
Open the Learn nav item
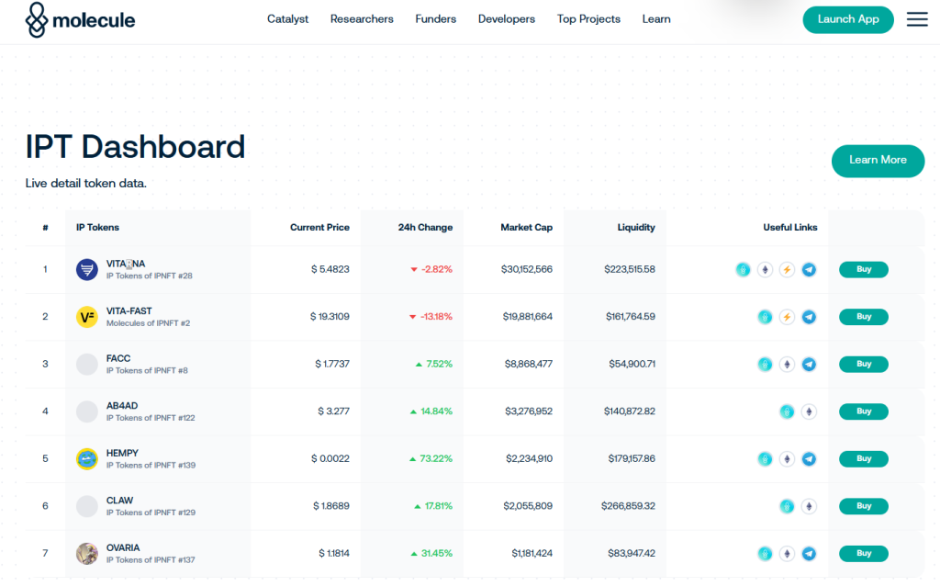point(656,19)
